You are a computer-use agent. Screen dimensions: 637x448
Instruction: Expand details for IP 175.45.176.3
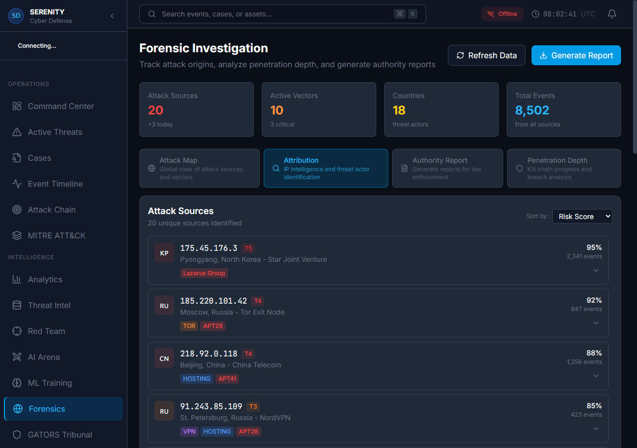pyautogui.click(x=596, y=270)
